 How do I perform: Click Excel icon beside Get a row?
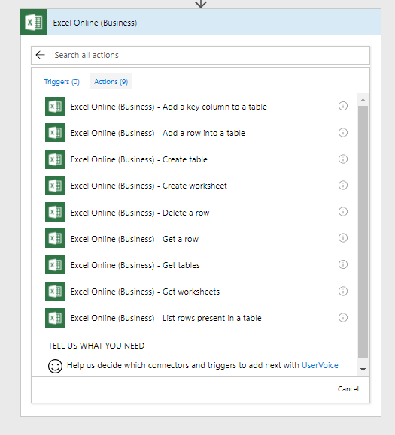[x=55, y=238]
